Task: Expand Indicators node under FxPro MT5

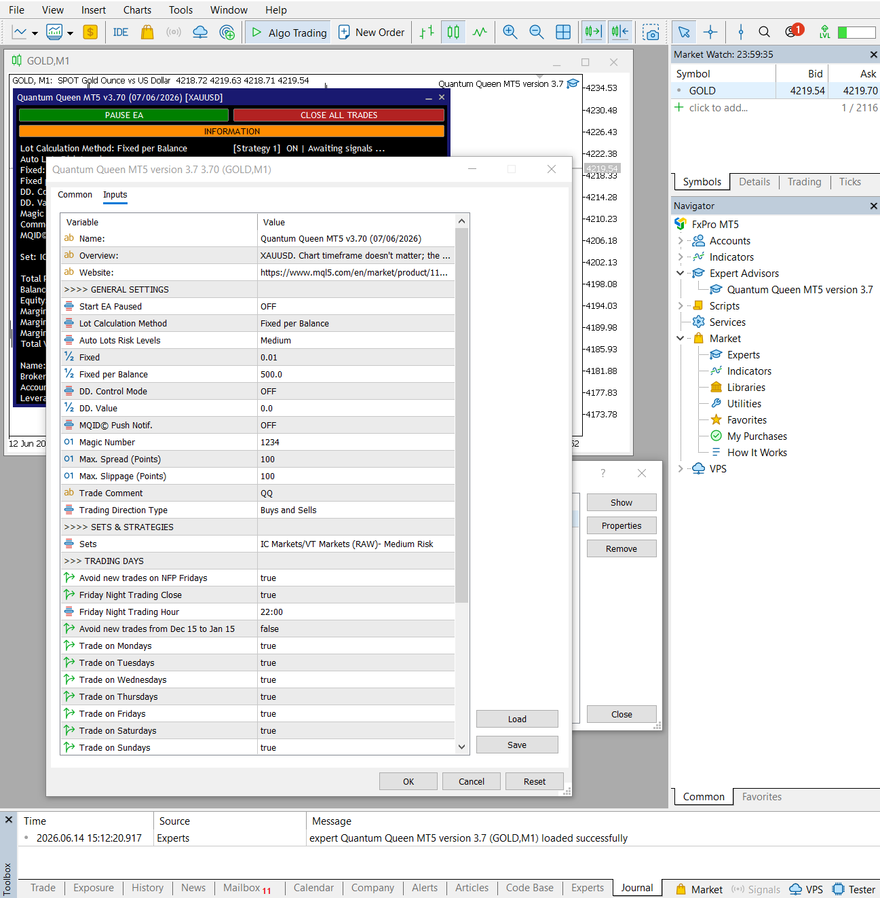Action: point(681,257)
